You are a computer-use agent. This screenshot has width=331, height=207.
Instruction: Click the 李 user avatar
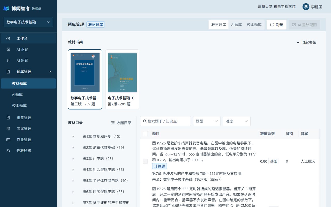tap(306, 7)
